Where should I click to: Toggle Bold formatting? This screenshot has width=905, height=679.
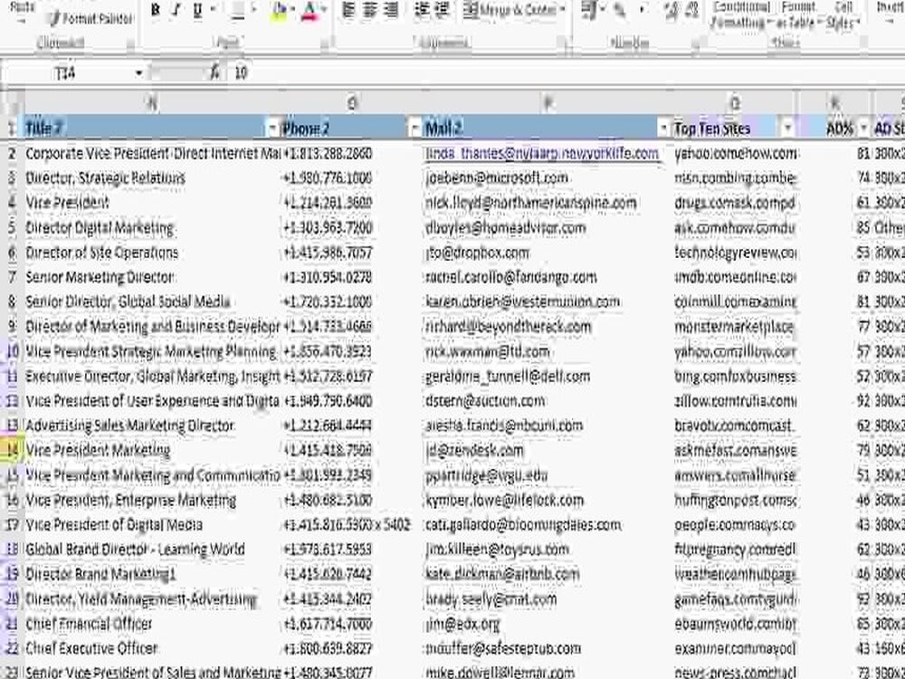[156, 10]
